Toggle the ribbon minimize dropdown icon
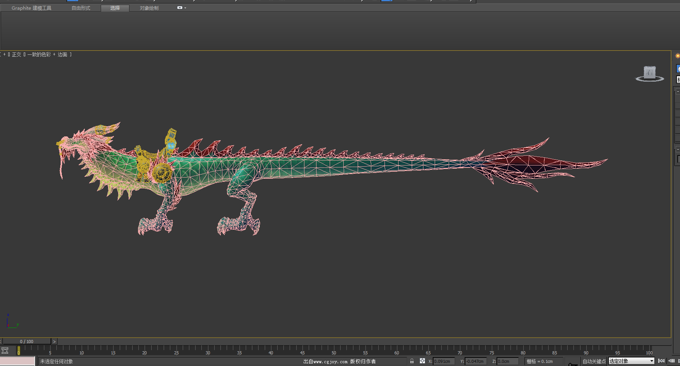 [x=181, y=8]
